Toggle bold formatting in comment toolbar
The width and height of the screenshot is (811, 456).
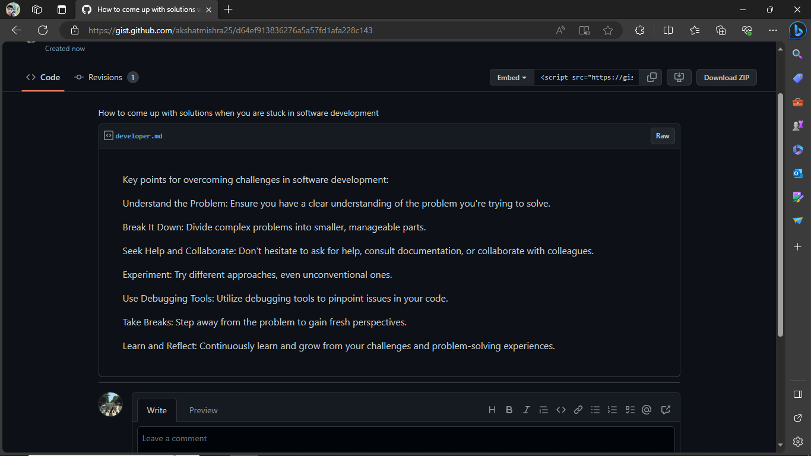[x=509, y=410]
